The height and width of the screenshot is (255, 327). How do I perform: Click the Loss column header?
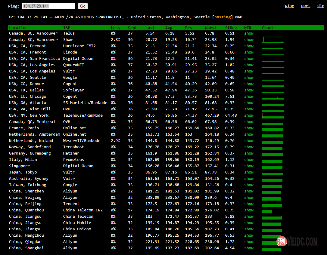[115, 28]
